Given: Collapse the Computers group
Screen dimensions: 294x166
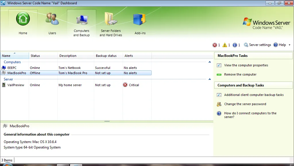Looking at the screenshot, I should coord(210,62).
